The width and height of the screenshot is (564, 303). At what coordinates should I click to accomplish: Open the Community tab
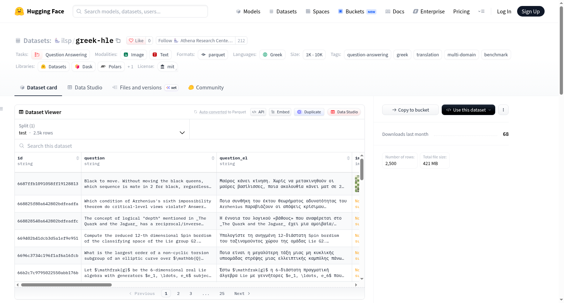click(x=206, y=87)
